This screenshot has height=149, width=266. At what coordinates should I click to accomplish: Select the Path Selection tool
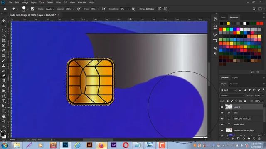coord(3,106)
